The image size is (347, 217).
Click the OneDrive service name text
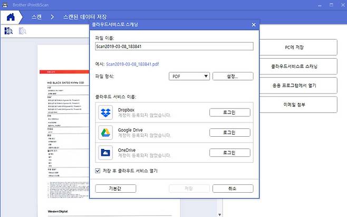tap(127, 150)
